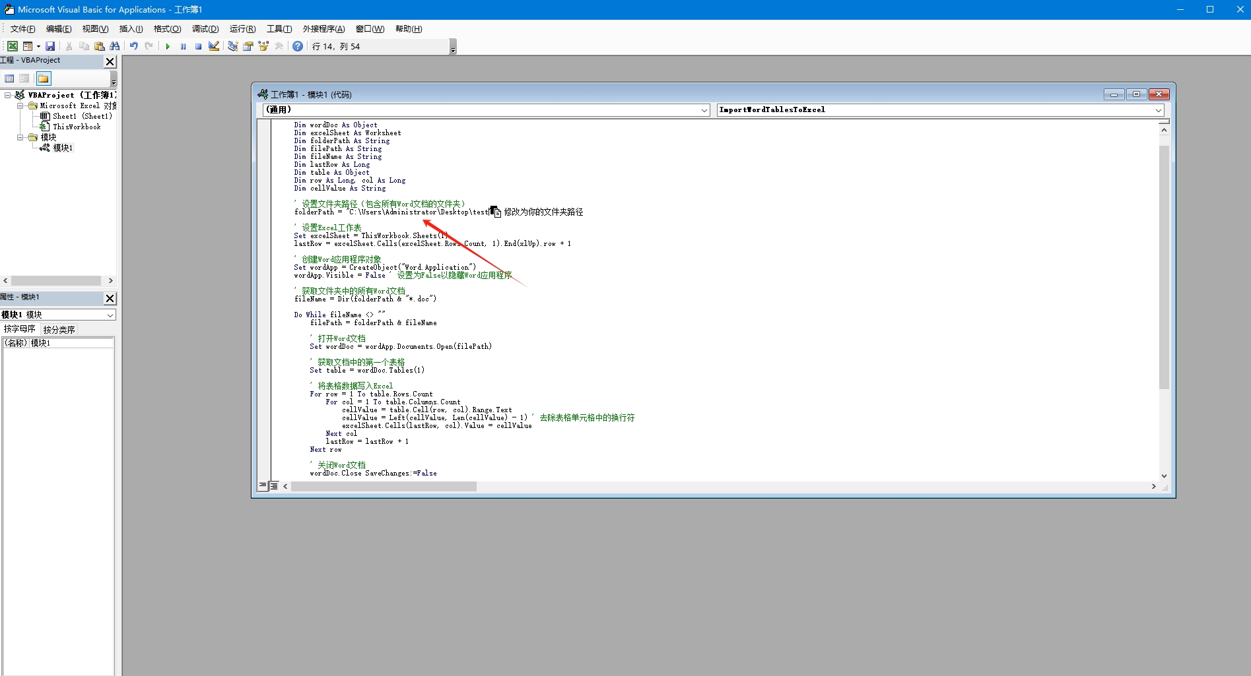Image resolution: width=1251 pixels, height=676 pixels.
Task: Switch to Procedure View button at bottom left
Action: [x=263, y=486]
